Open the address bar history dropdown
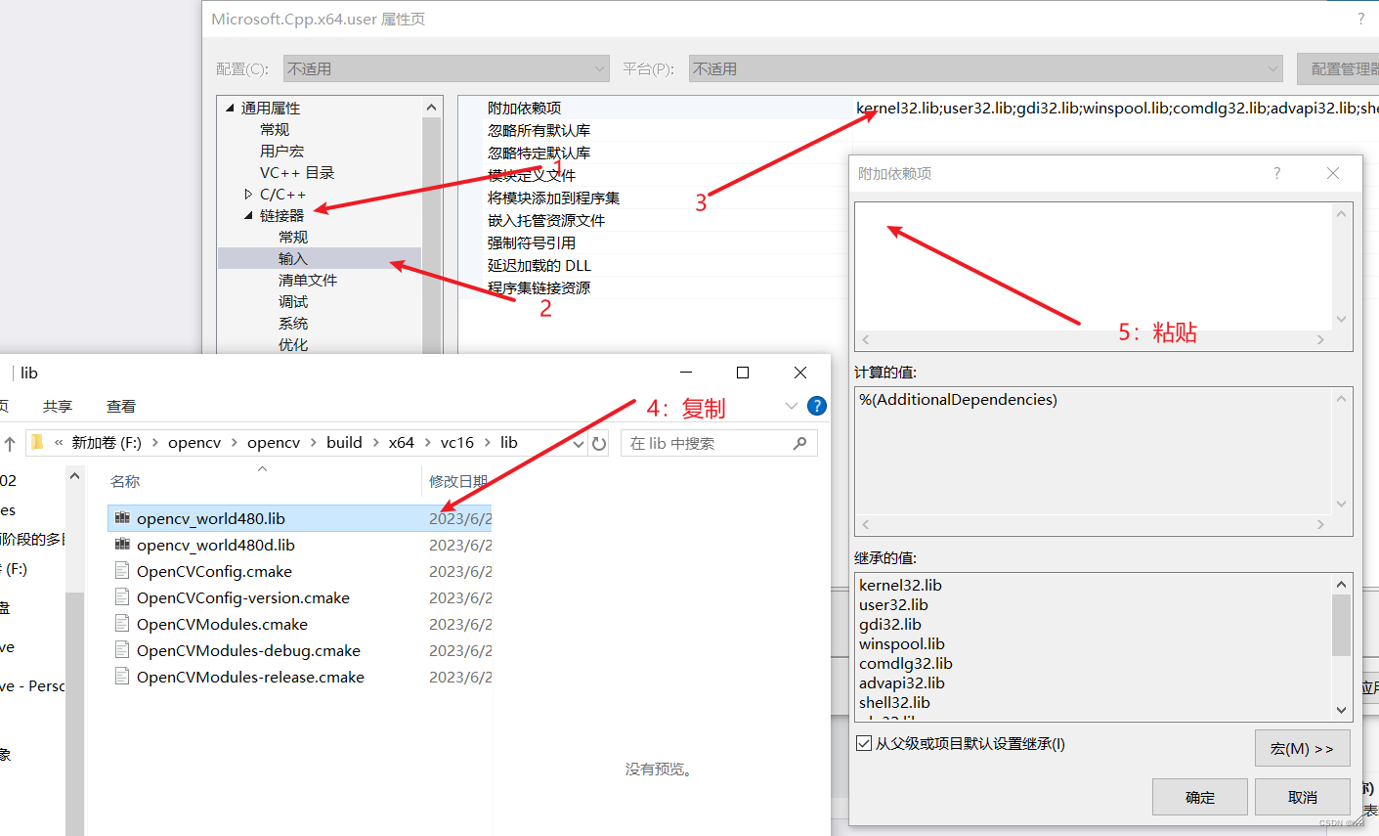 coord(579,444)
